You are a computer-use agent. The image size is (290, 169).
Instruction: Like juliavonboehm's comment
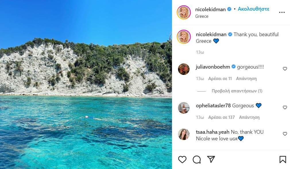tap(285, 69)
